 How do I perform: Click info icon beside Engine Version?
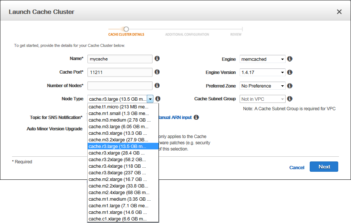tap(290, 73)
